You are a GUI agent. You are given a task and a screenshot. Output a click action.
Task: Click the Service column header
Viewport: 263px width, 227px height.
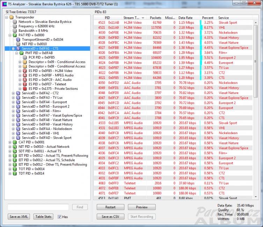pyautogui.click(x=224, y=17)
